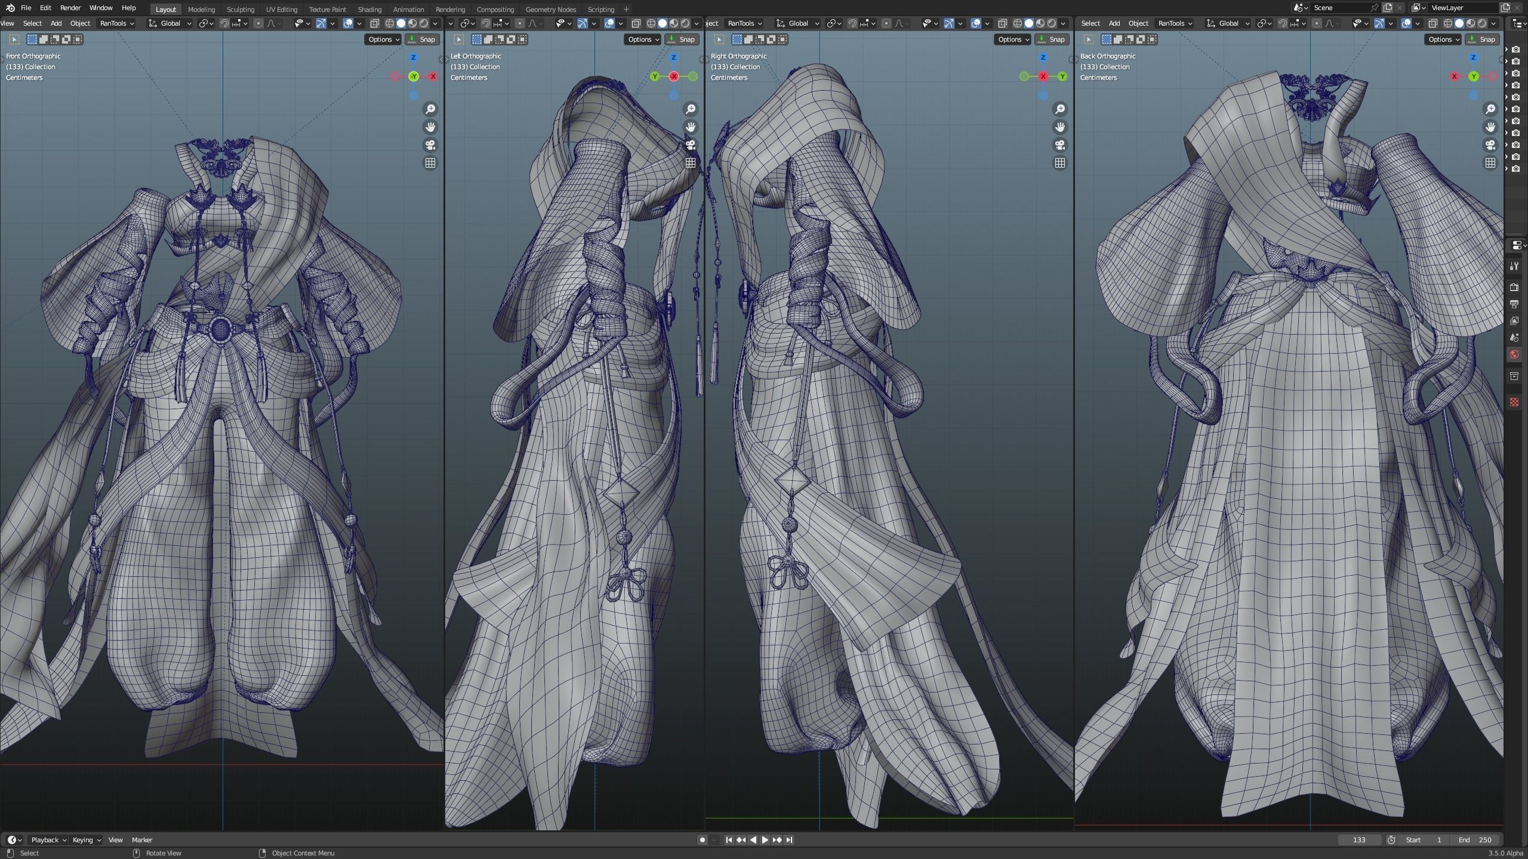Open the View Layer properties tab
This screenshot has width=1528, height=859.
[1514, 321]
